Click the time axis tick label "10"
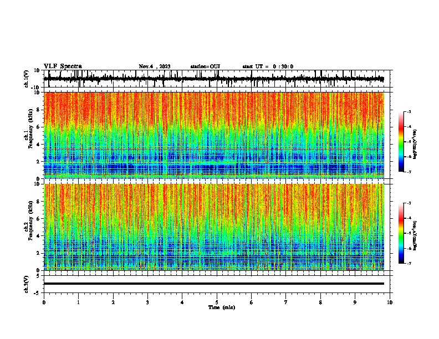The width and height of the screenshot is (439, 339). click(x=390, y=302)
